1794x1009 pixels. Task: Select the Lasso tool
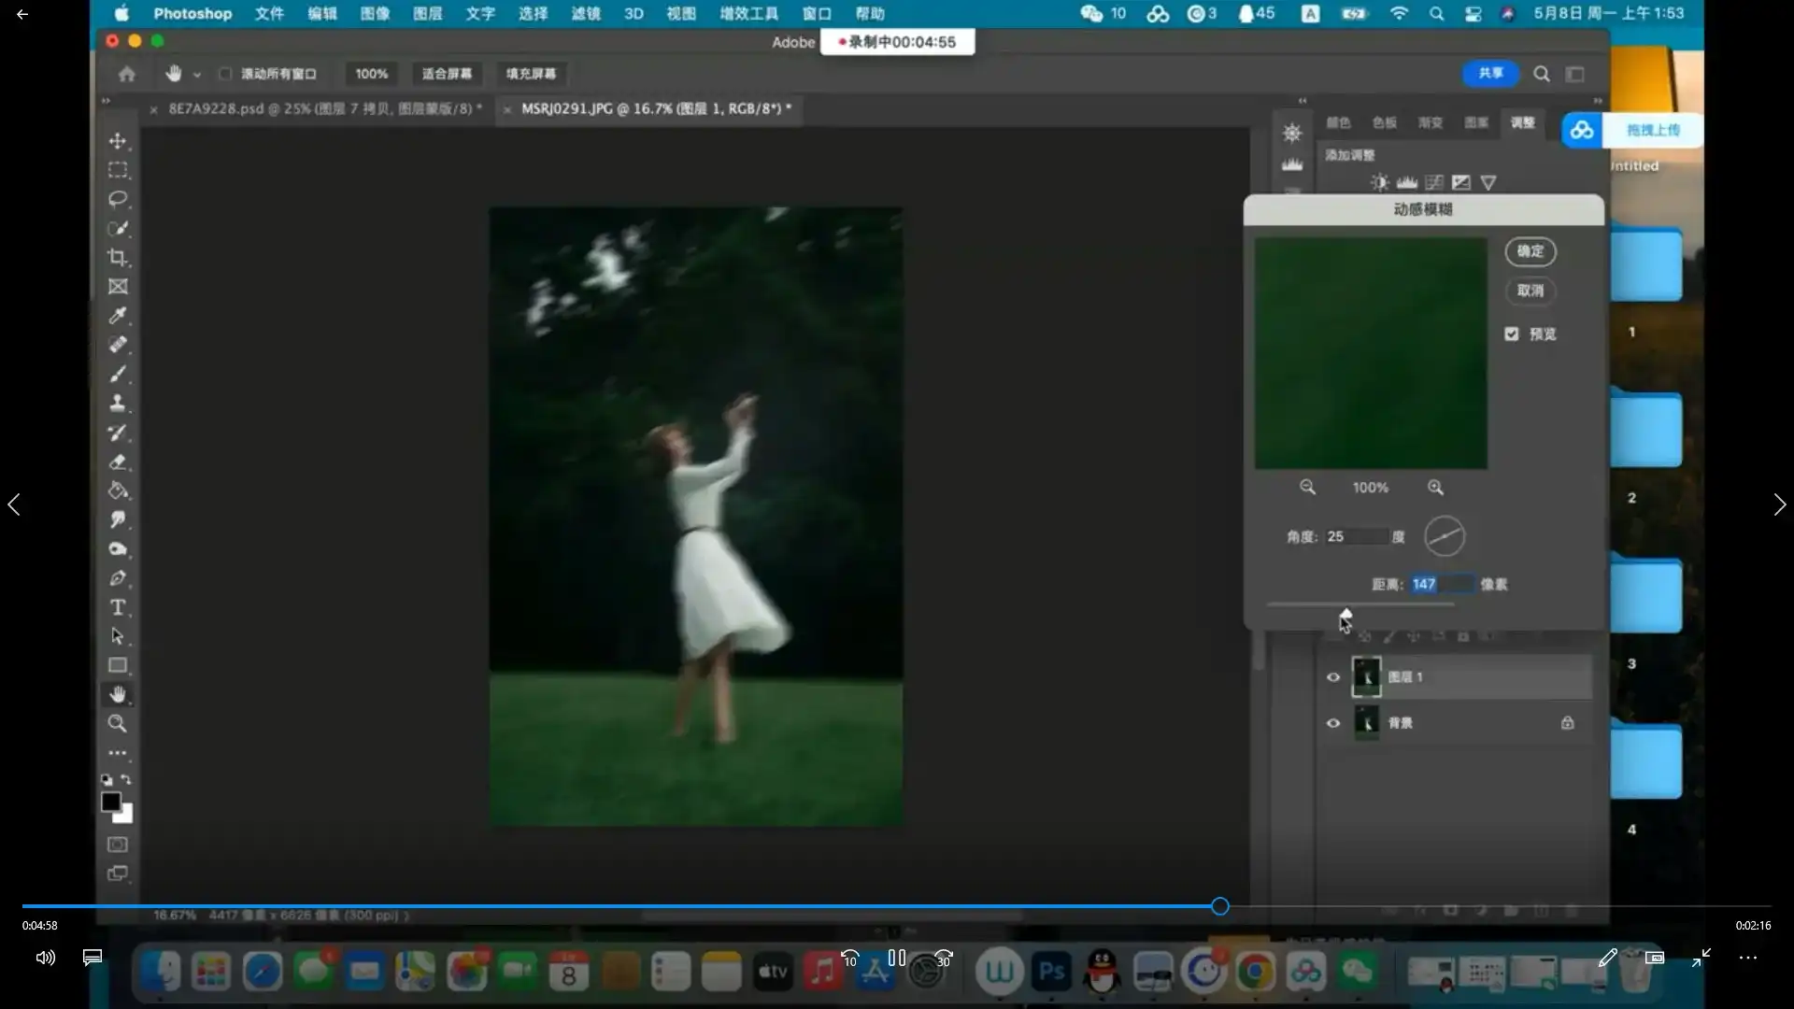coord(118,199)
